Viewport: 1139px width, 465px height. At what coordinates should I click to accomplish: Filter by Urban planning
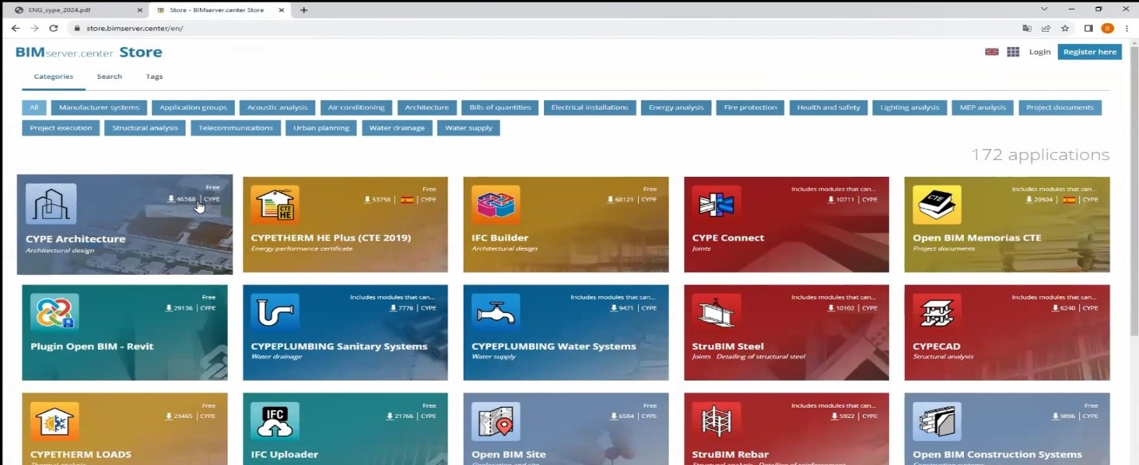pyautogui.click(x=321, y=127)
